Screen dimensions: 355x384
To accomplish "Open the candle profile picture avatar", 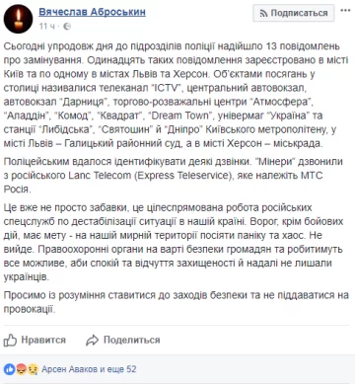I will [x=18, y=19].
